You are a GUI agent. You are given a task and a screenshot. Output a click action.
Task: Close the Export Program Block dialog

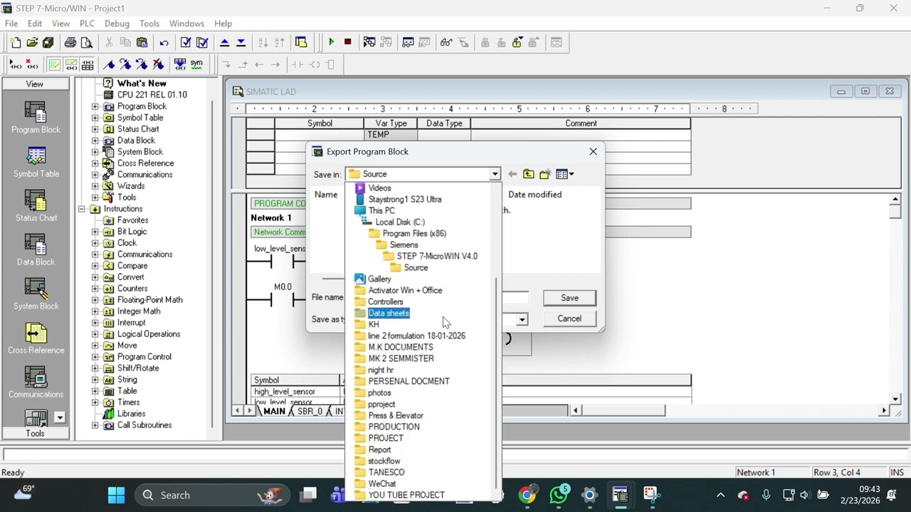(x=593, y=151)
